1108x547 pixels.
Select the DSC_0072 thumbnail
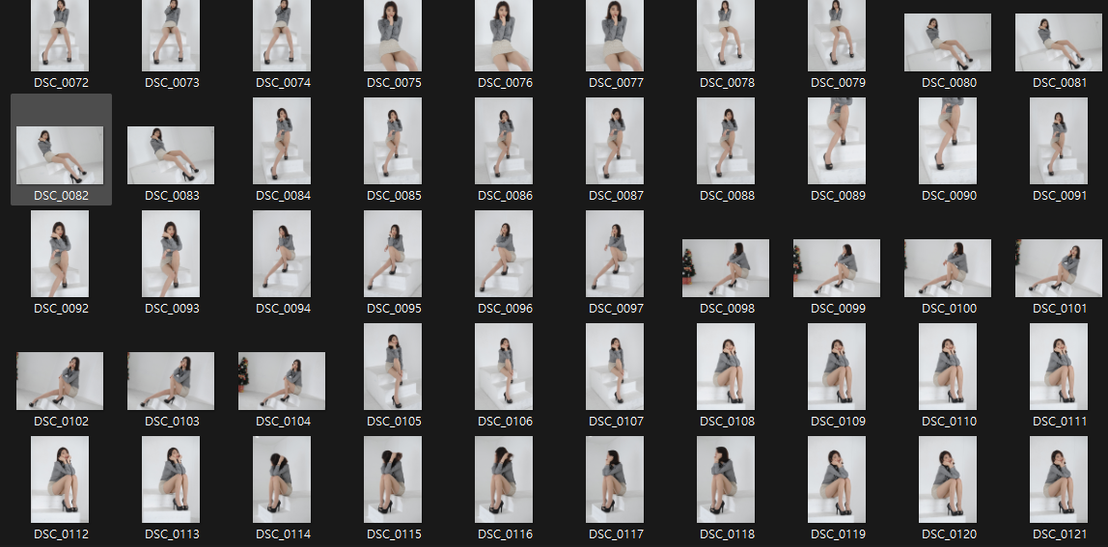coord(60,36)
